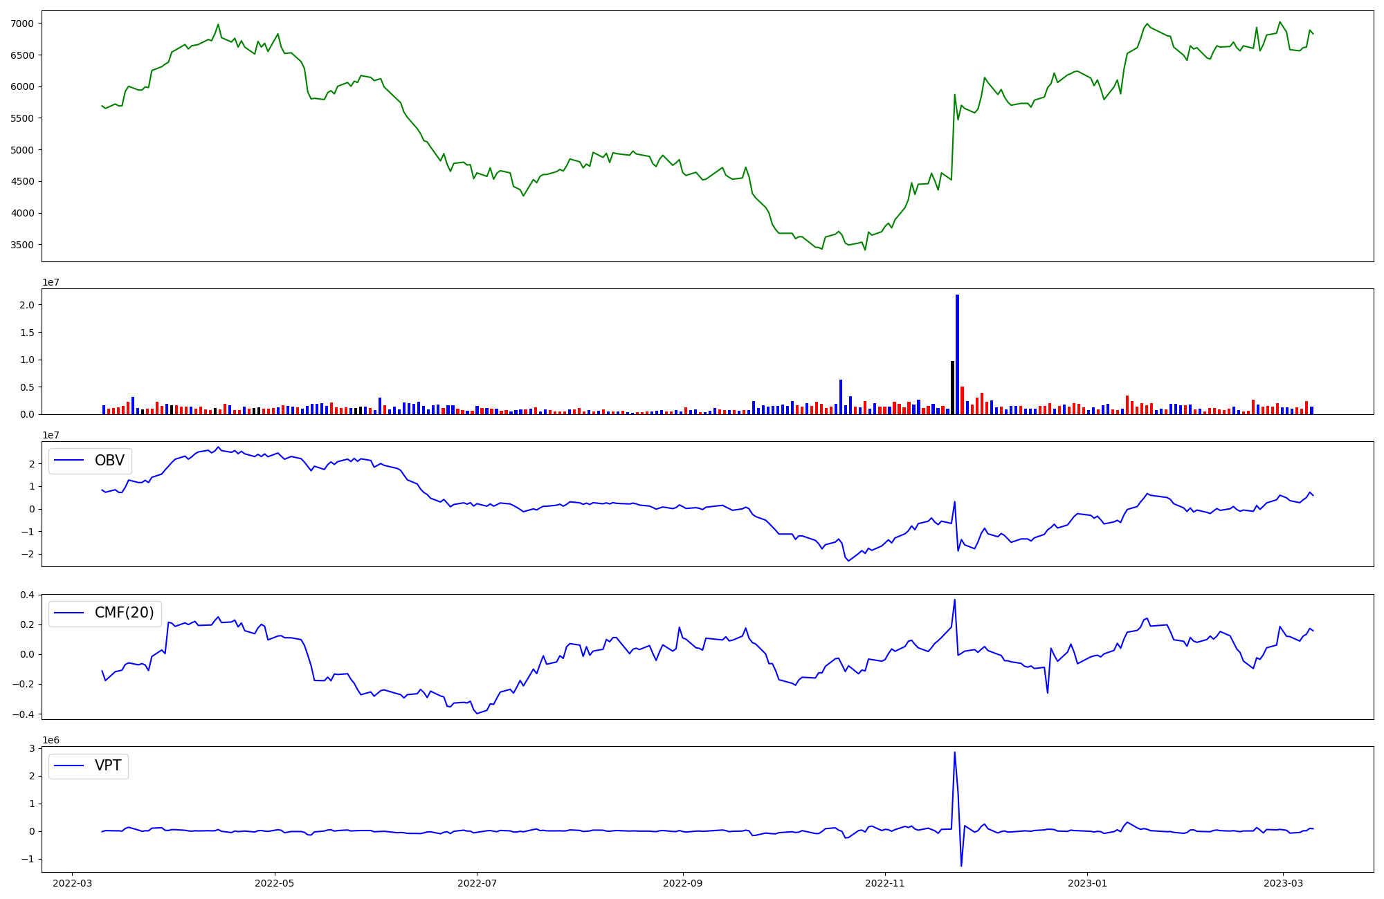Click the 2023-03 x-axis date label
This screenshot has width=1384, height=899.
coord(1283,882)
